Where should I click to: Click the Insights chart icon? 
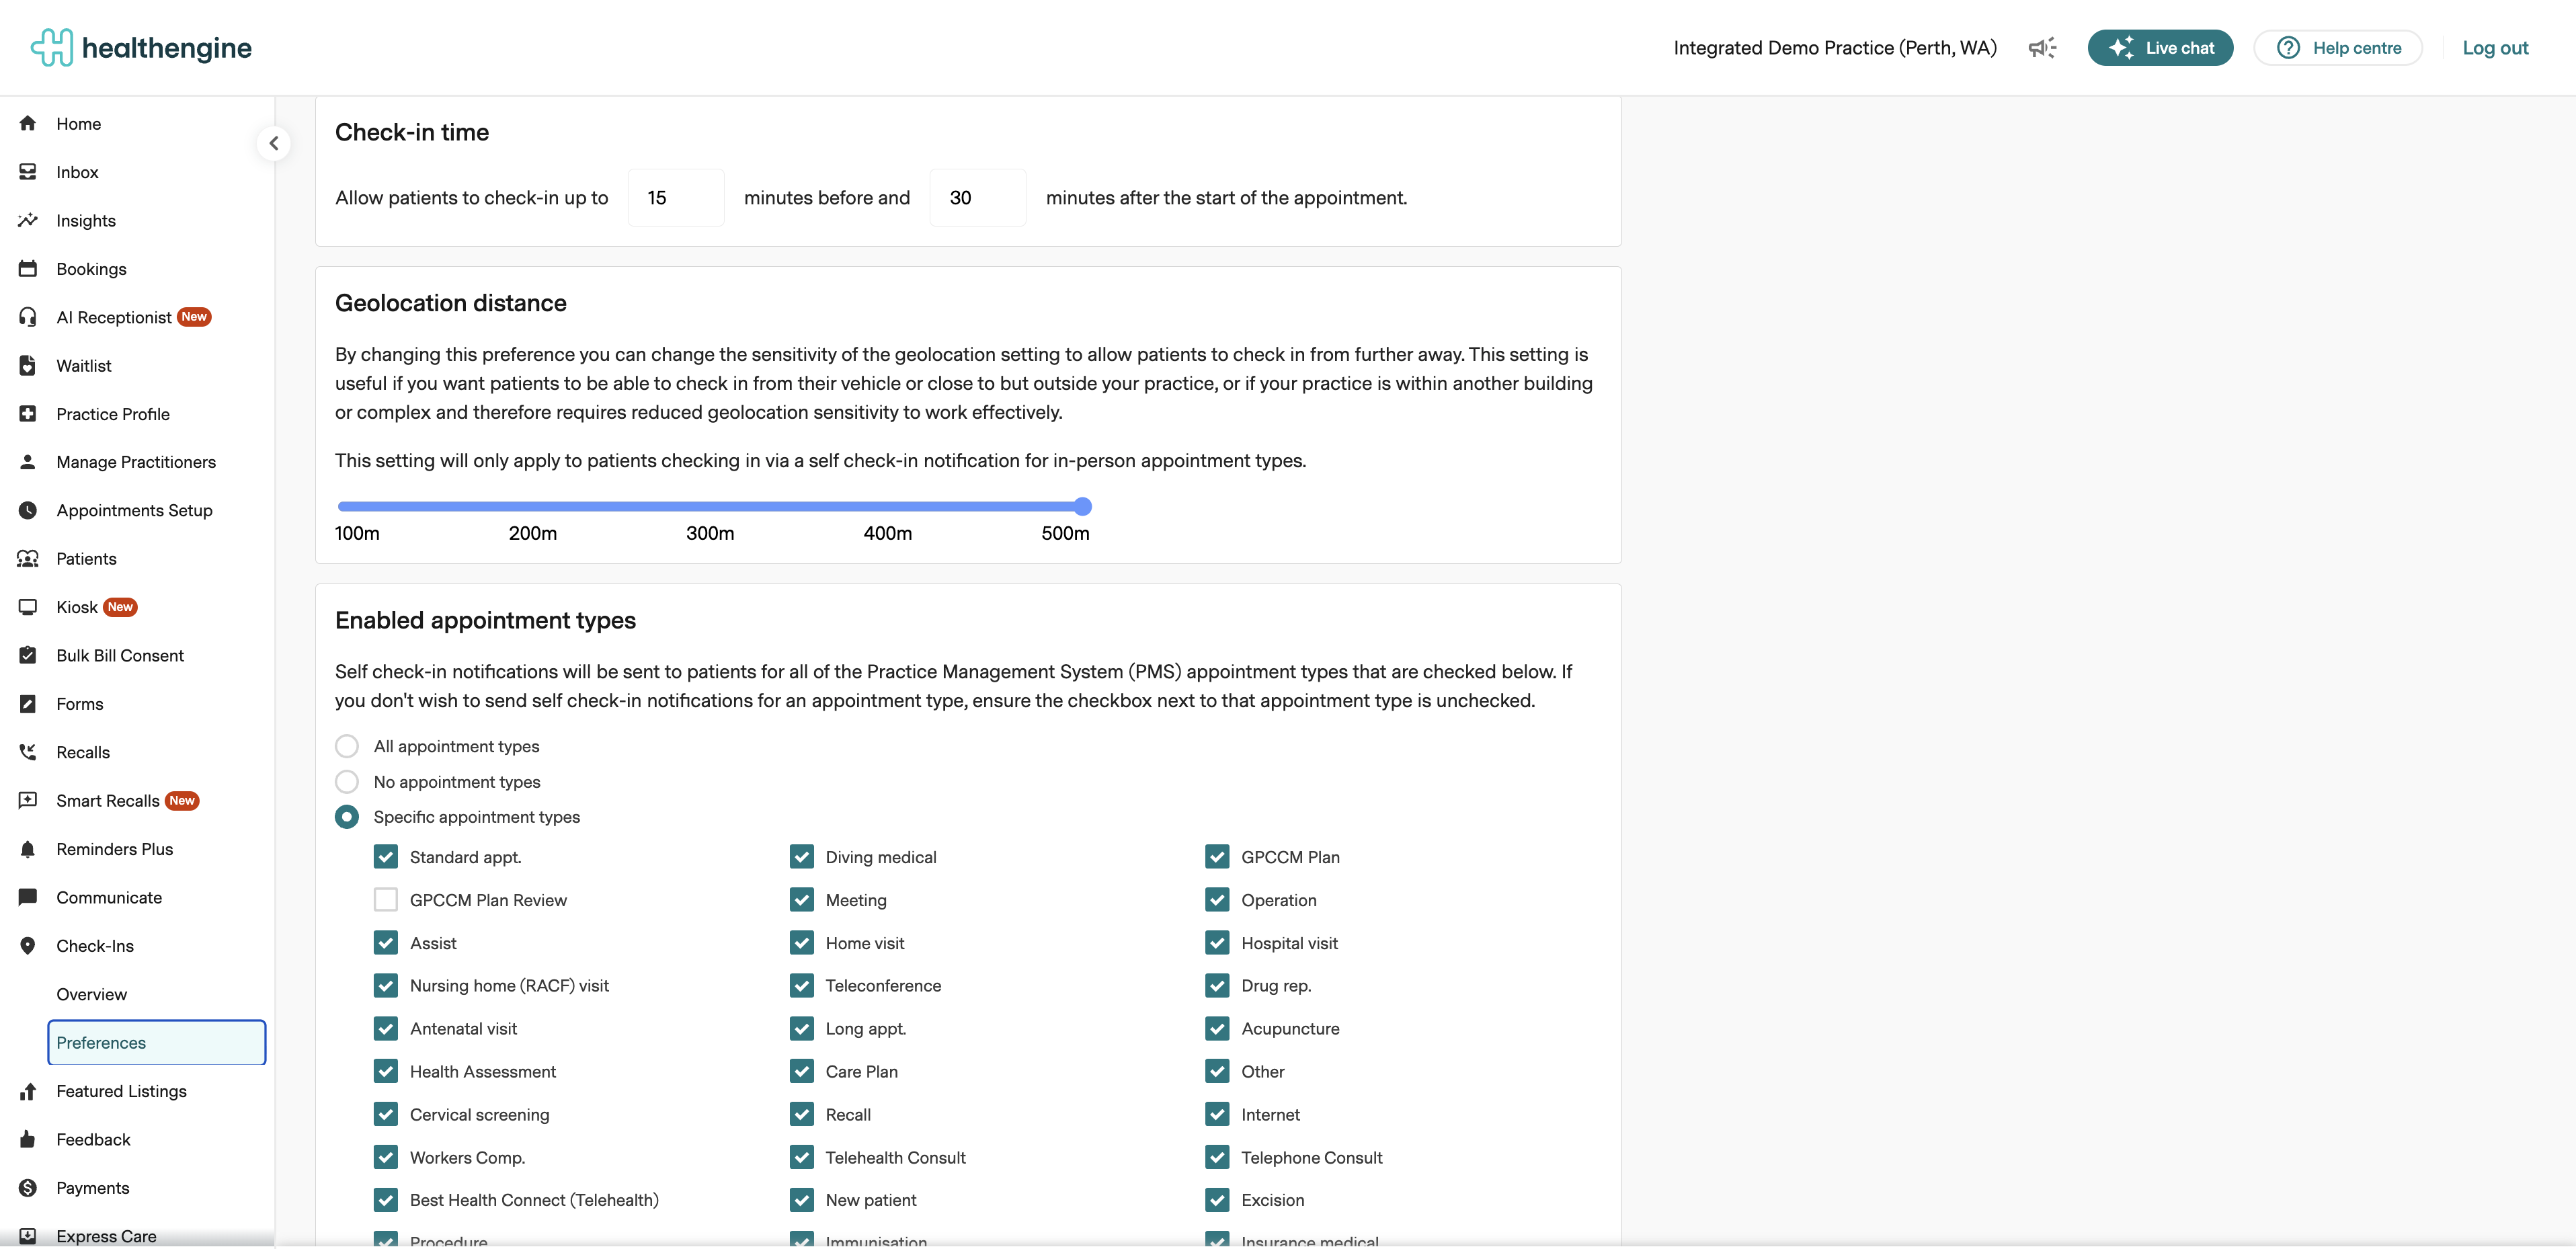point(28,220)
